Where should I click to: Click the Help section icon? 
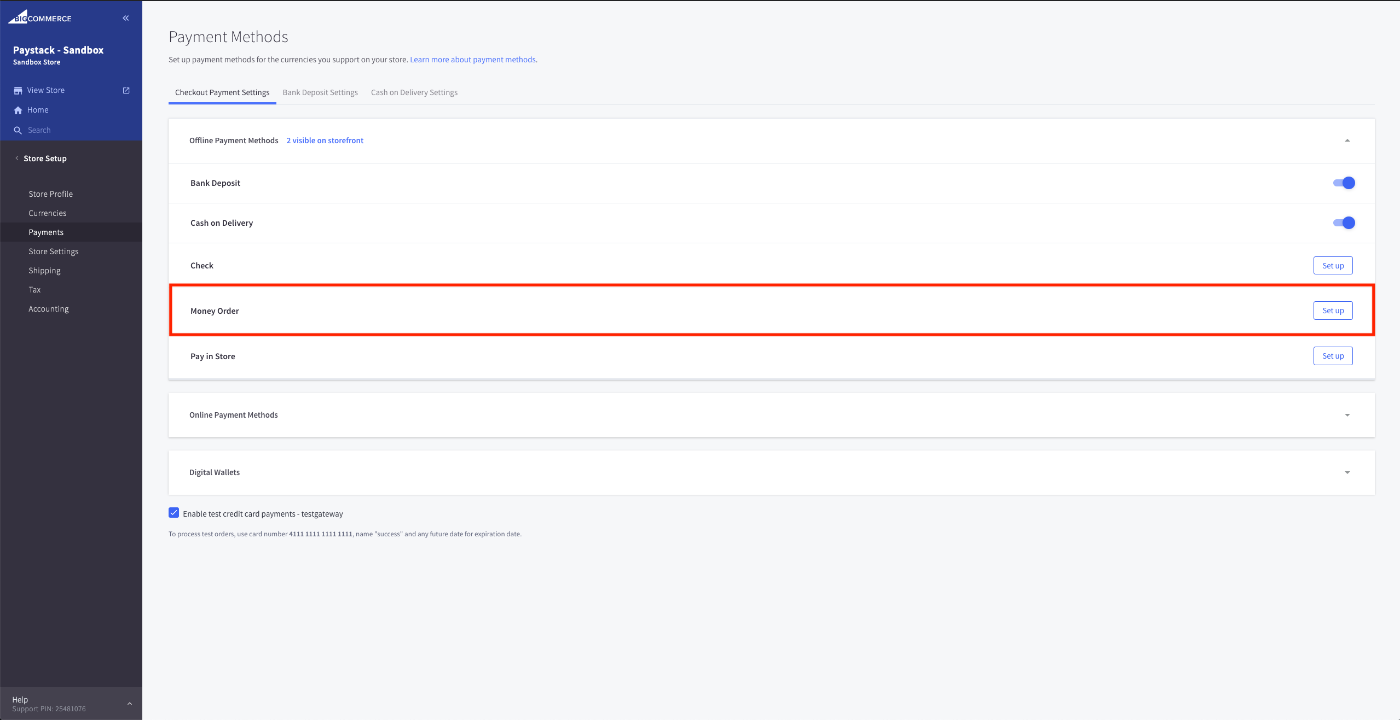coord(129,704)
